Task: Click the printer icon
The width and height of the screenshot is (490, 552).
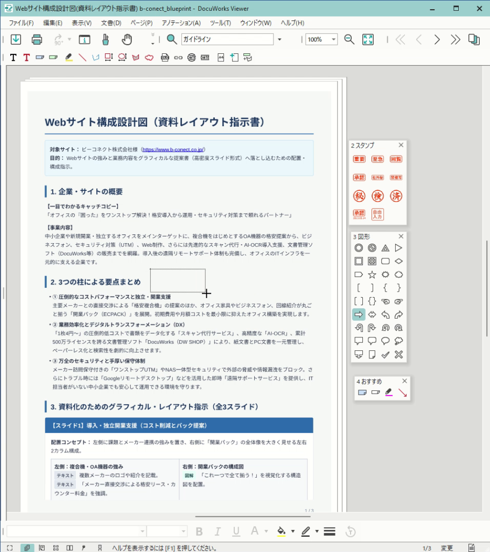Action: (37, 39)
